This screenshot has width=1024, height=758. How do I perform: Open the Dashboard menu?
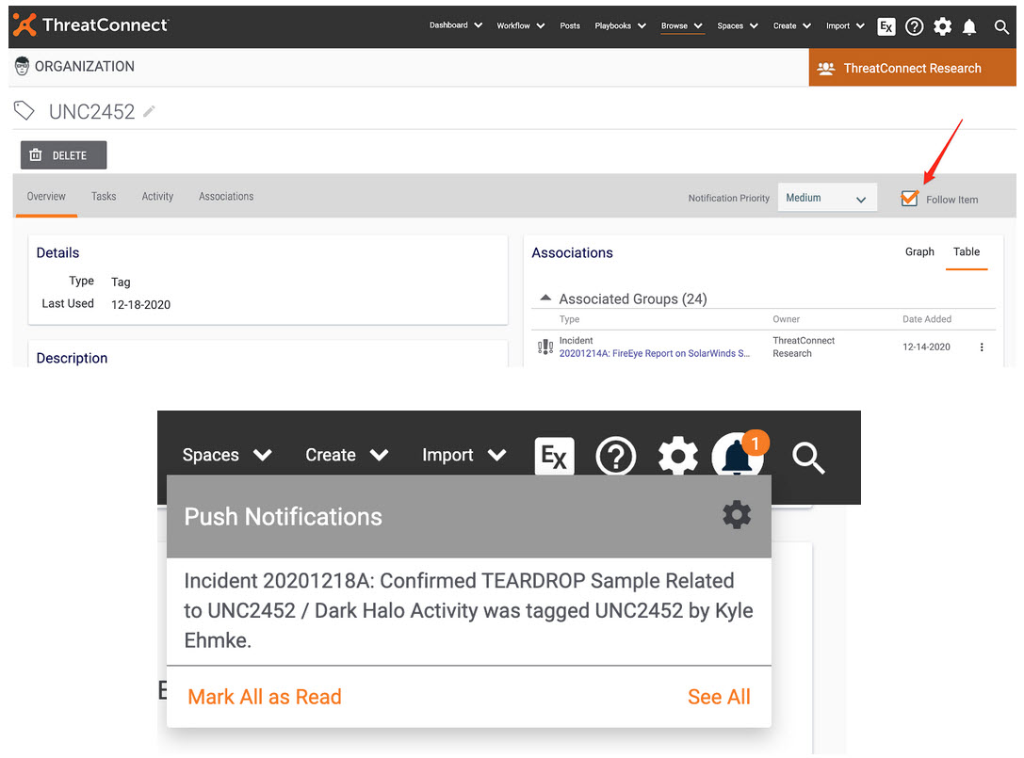pos(456,25)
